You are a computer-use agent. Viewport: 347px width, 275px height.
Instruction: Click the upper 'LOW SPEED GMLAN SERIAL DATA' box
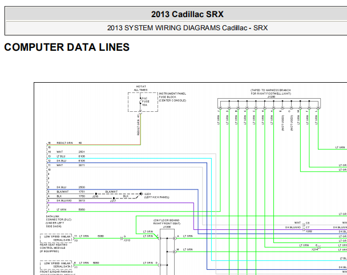click(56, 238)
